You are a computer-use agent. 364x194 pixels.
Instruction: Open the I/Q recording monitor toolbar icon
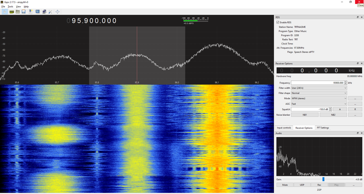[x=38, y=12]
